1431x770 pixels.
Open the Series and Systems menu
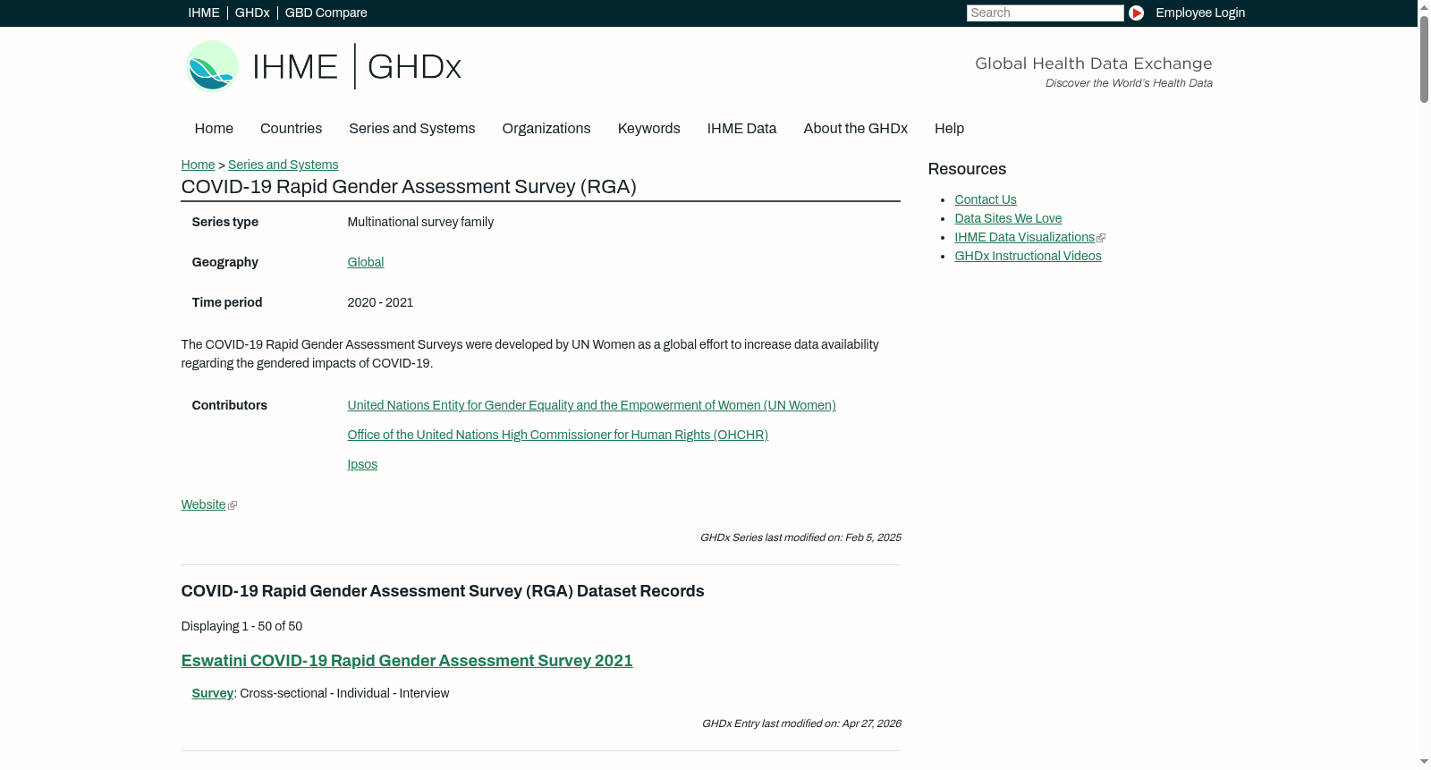click(x=411, y=129)
